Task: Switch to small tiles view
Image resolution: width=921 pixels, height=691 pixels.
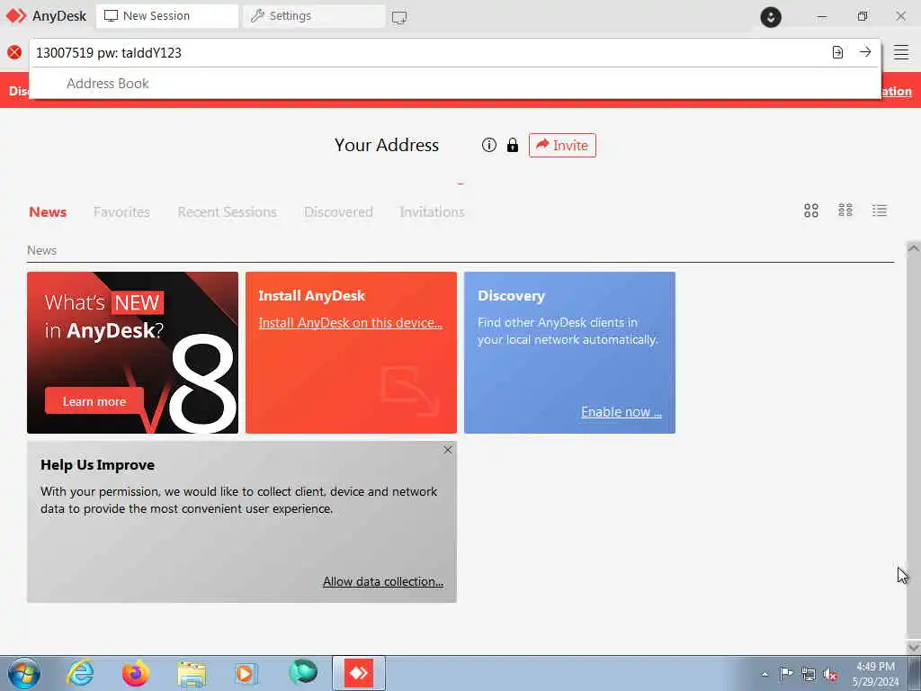Action: (845, 211)
